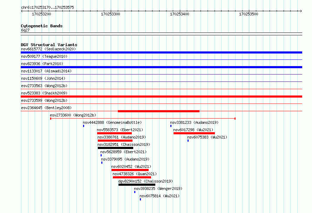Screen dimensions: 312x213
Task: Click the small blue marker under nsv3379095
Action: tap(102, 163)
